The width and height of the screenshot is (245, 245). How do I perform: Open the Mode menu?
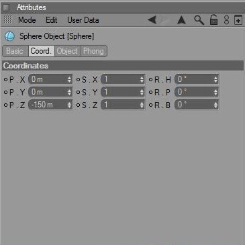[27, 20]
